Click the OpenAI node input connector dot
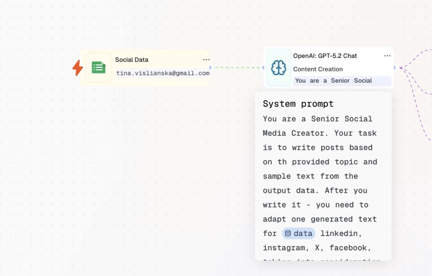This screenshot has height=276, width=432. point(263,68)
